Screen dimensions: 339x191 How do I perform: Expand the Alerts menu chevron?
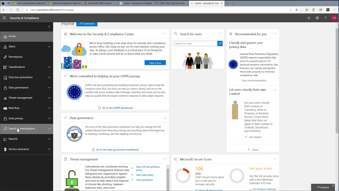point(49,47)
